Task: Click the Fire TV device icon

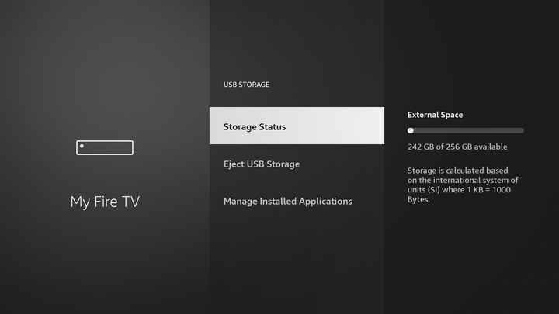Action: pos(105,148)
